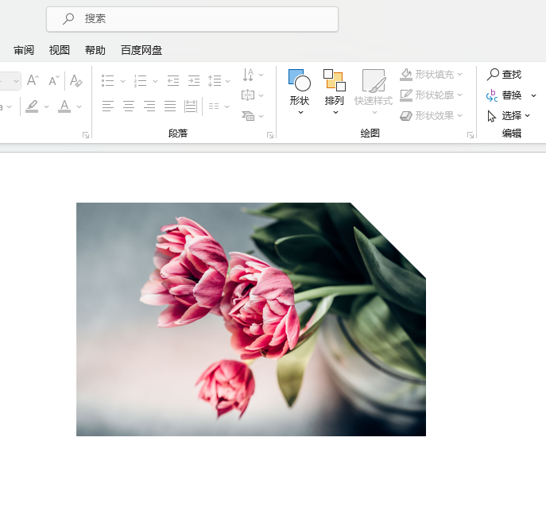546x507 pixels.
Task: Apply bulleted list formatting
Action: click(108, 81)
